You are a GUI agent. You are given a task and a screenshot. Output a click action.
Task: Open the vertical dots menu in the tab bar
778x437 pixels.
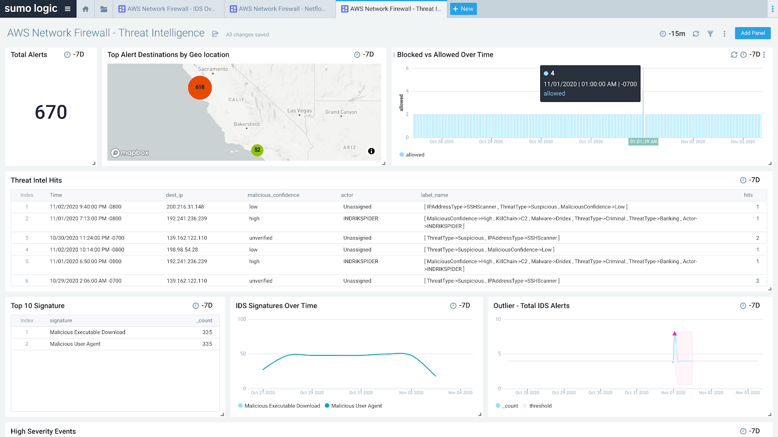[x=772, y=9]
